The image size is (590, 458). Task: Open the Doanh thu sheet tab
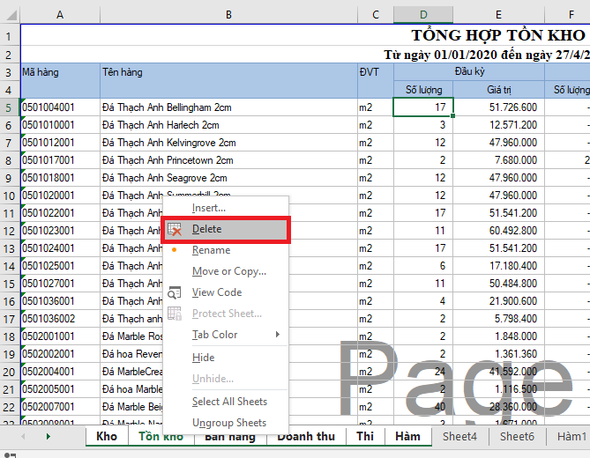point(305,436)
